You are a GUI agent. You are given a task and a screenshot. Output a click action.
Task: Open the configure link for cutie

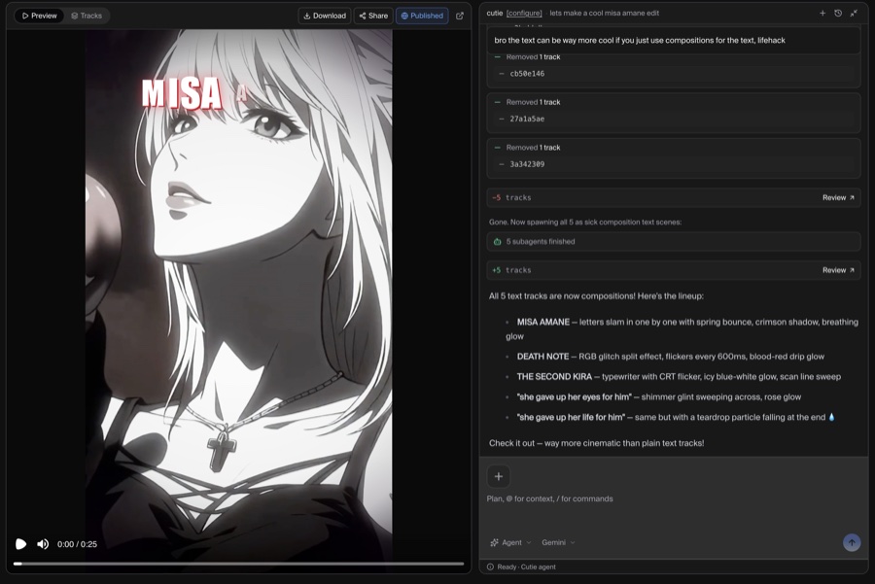(524, 13)
